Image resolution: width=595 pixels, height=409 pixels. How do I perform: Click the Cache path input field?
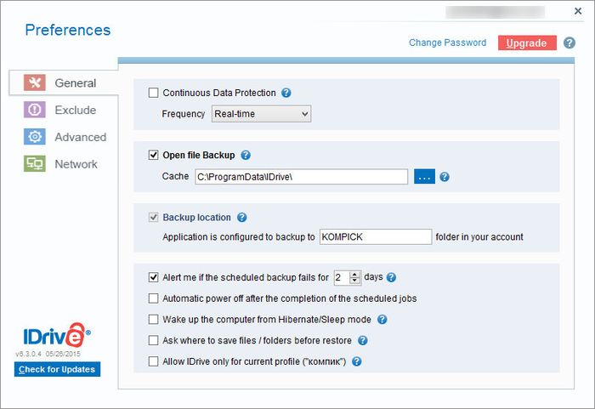tap(300, 177)
